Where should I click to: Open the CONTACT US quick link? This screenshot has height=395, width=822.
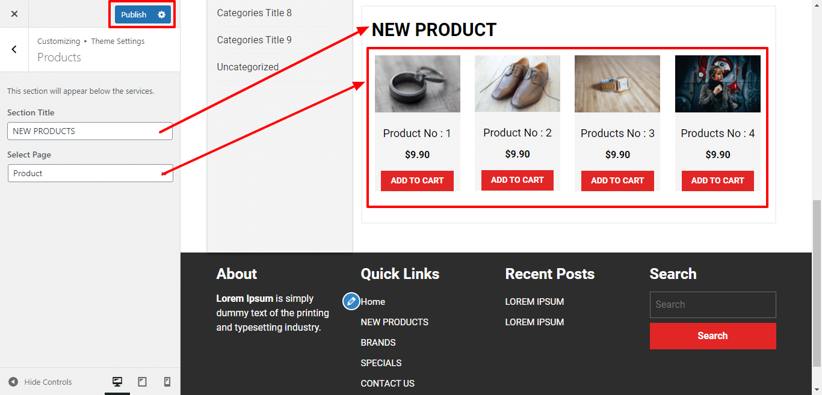click(x=388, y=384)
